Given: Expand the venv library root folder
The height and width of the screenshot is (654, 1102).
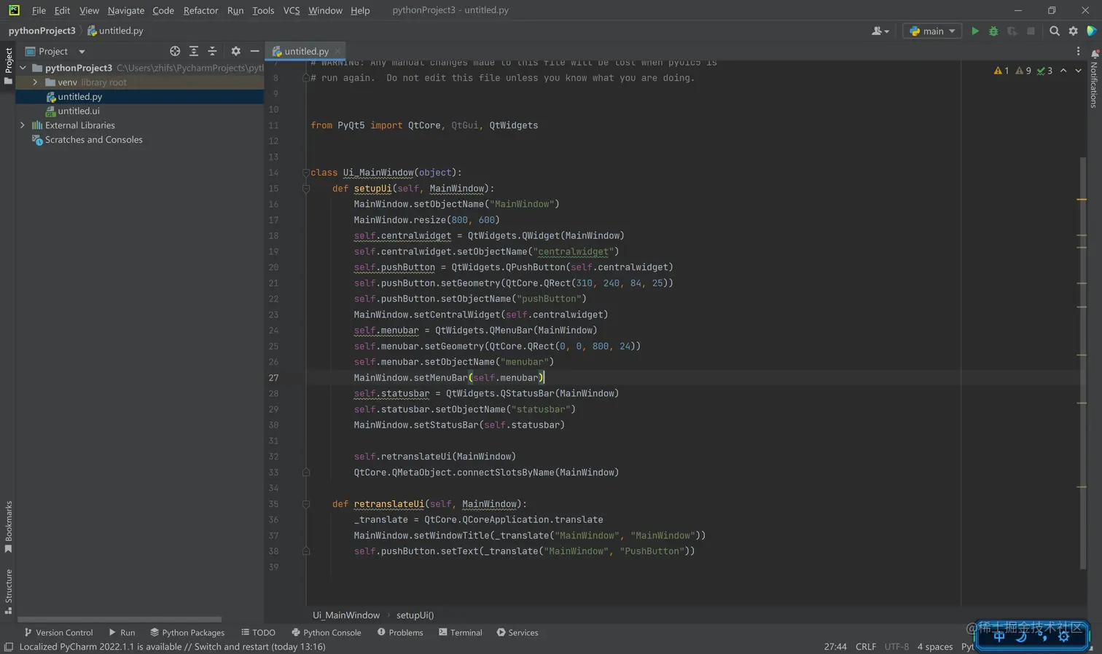Looking at the screenshot, I should (35, 82).
